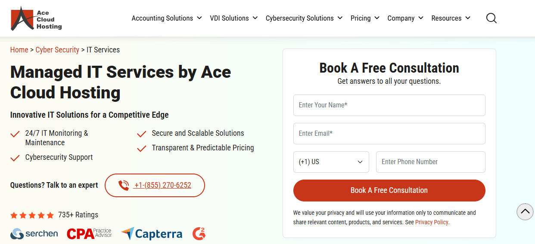The width and height of the screenshot is (535, 244).
Task: Click the G2 logo badge
Action: (x=199, y=234)
